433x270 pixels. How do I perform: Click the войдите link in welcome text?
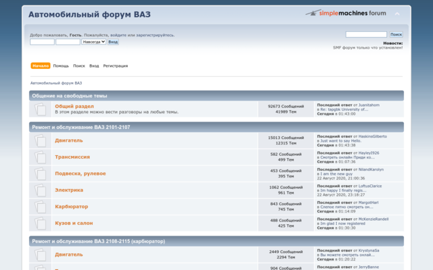point(118,35)
